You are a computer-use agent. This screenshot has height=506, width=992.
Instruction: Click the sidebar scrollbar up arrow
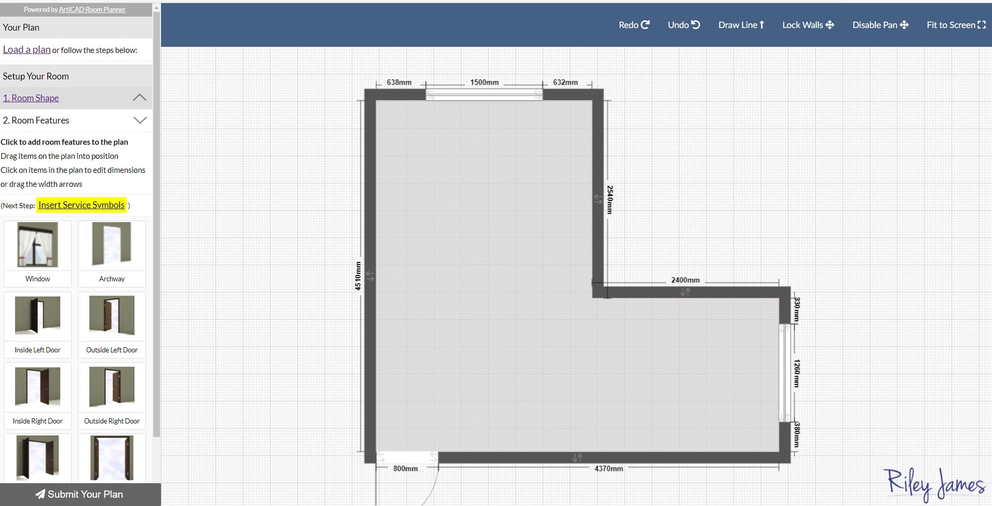coord(156,8)
